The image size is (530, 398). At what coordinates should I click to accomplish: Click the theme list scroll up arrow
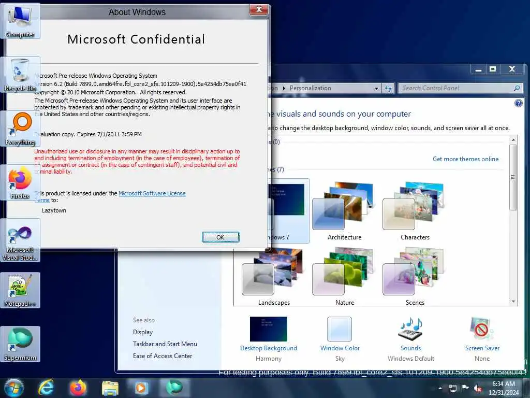(513, 140)
